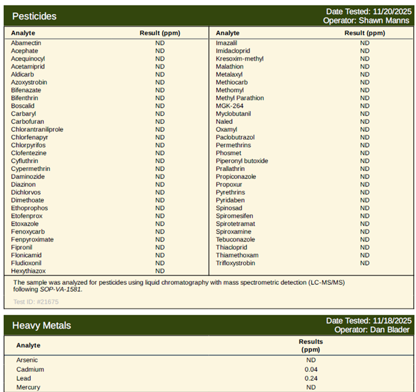Select the Arsenic row in Heavy Metals
The width and height of the screenshot is (416, 392).
[28, 360]
